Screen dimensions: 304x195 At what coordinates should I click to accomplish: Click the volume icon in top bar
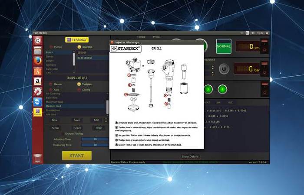[x=254, y=33]
